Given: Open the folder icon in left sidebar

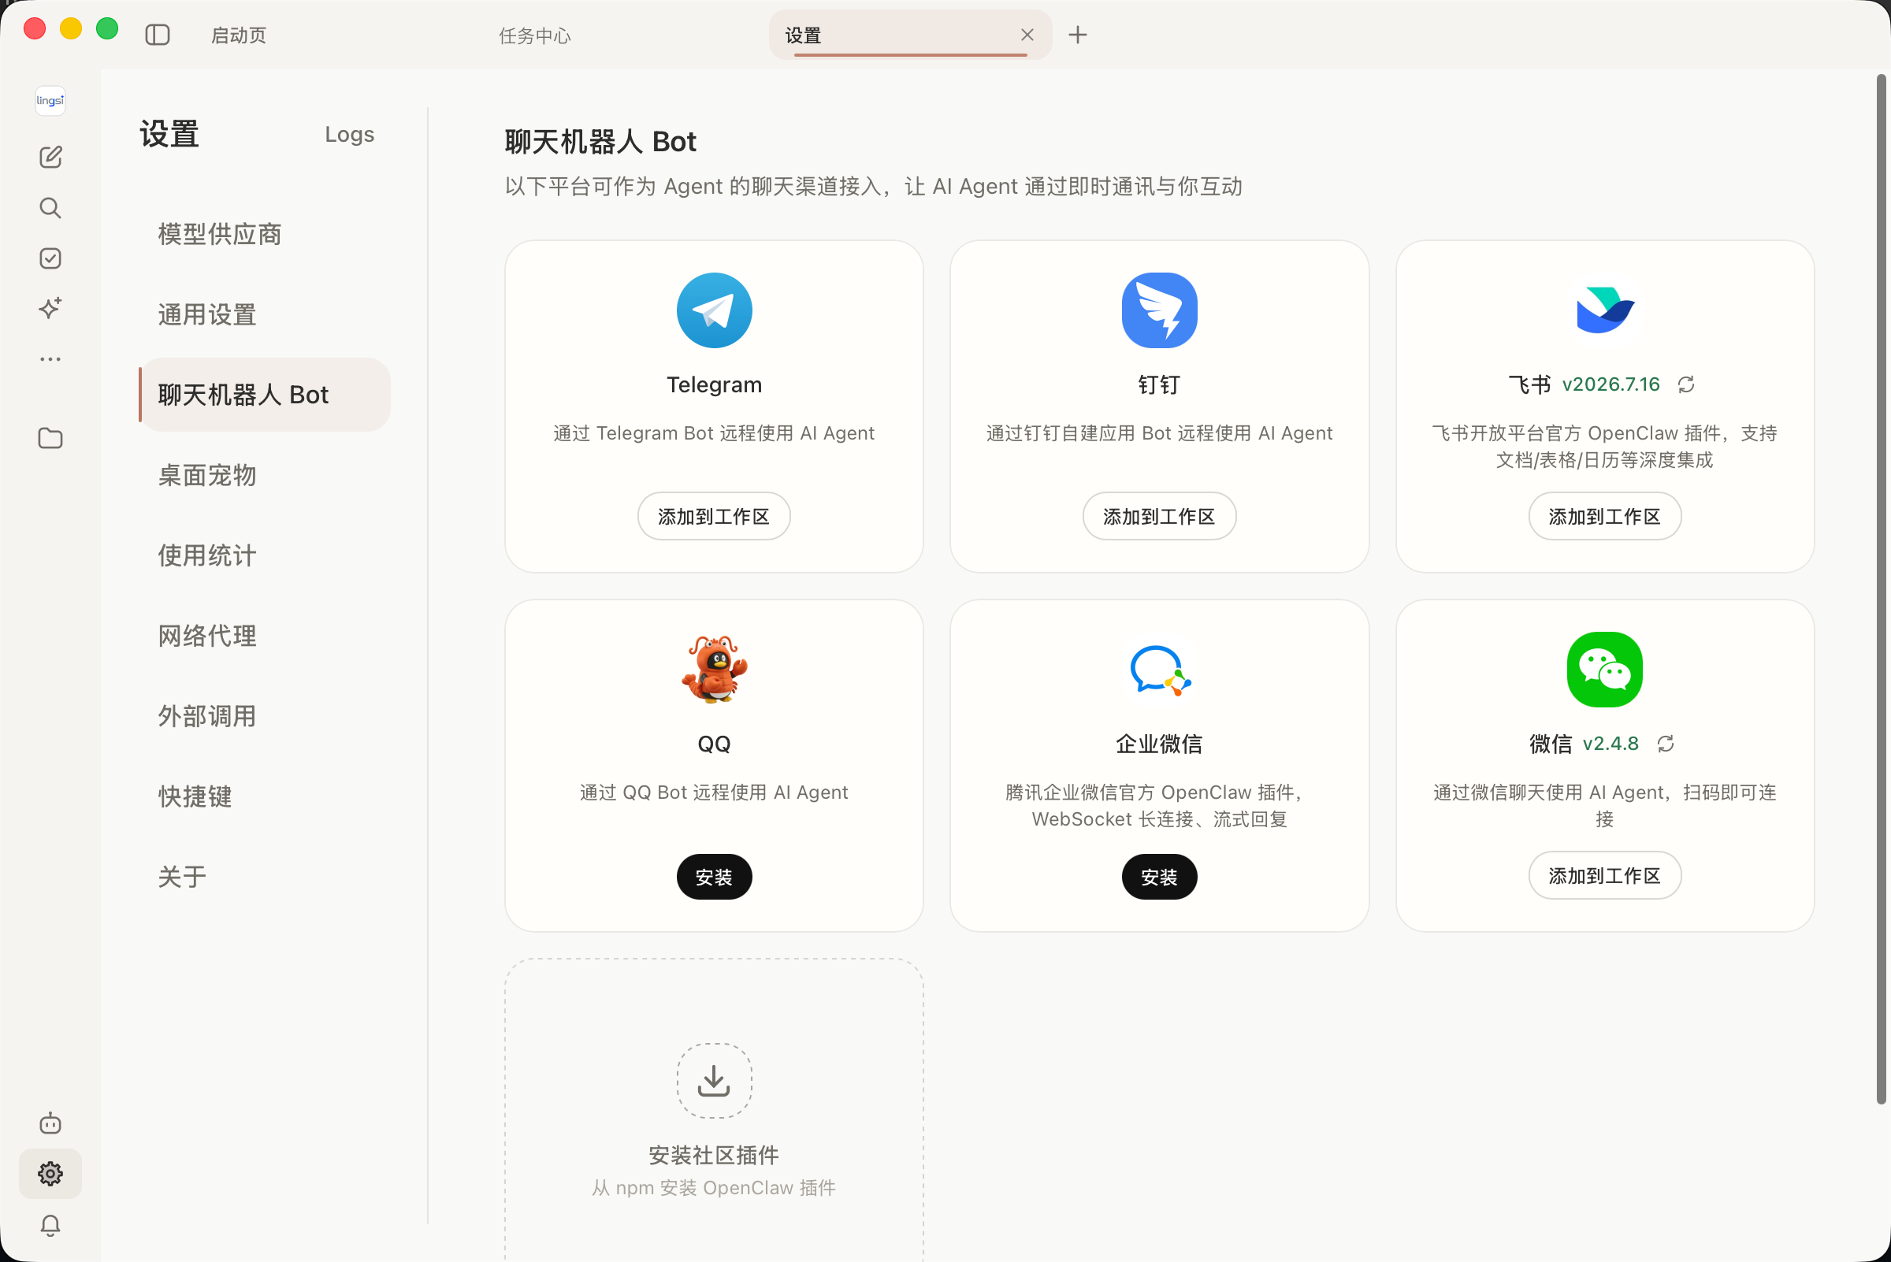Looking at the screenshot, I should [50, 438].
